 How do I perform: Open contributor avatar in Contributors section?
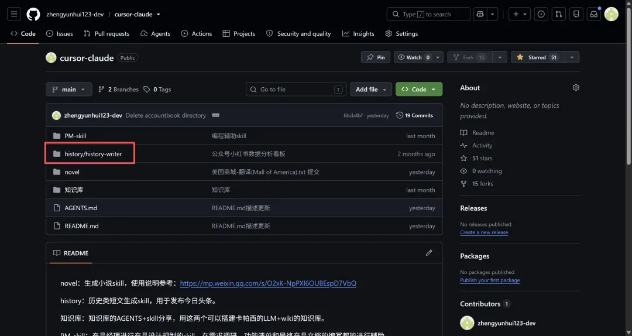(x=467, y=323)
